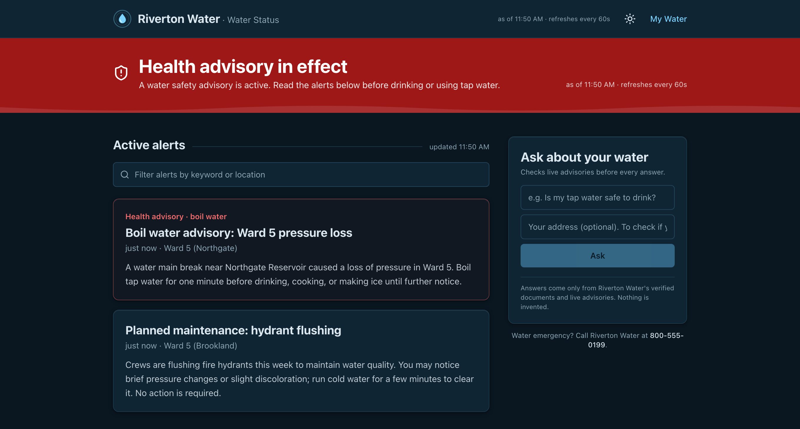800x429 pixels.
Task: Click 'Checks live advisories before every answer.'
Action: [593, 172]
